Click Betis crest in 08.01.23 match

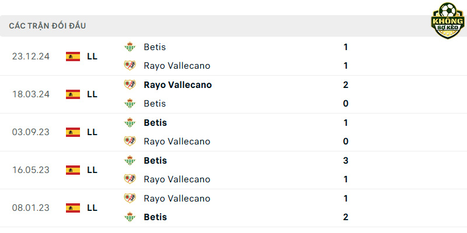coord(130,217)
